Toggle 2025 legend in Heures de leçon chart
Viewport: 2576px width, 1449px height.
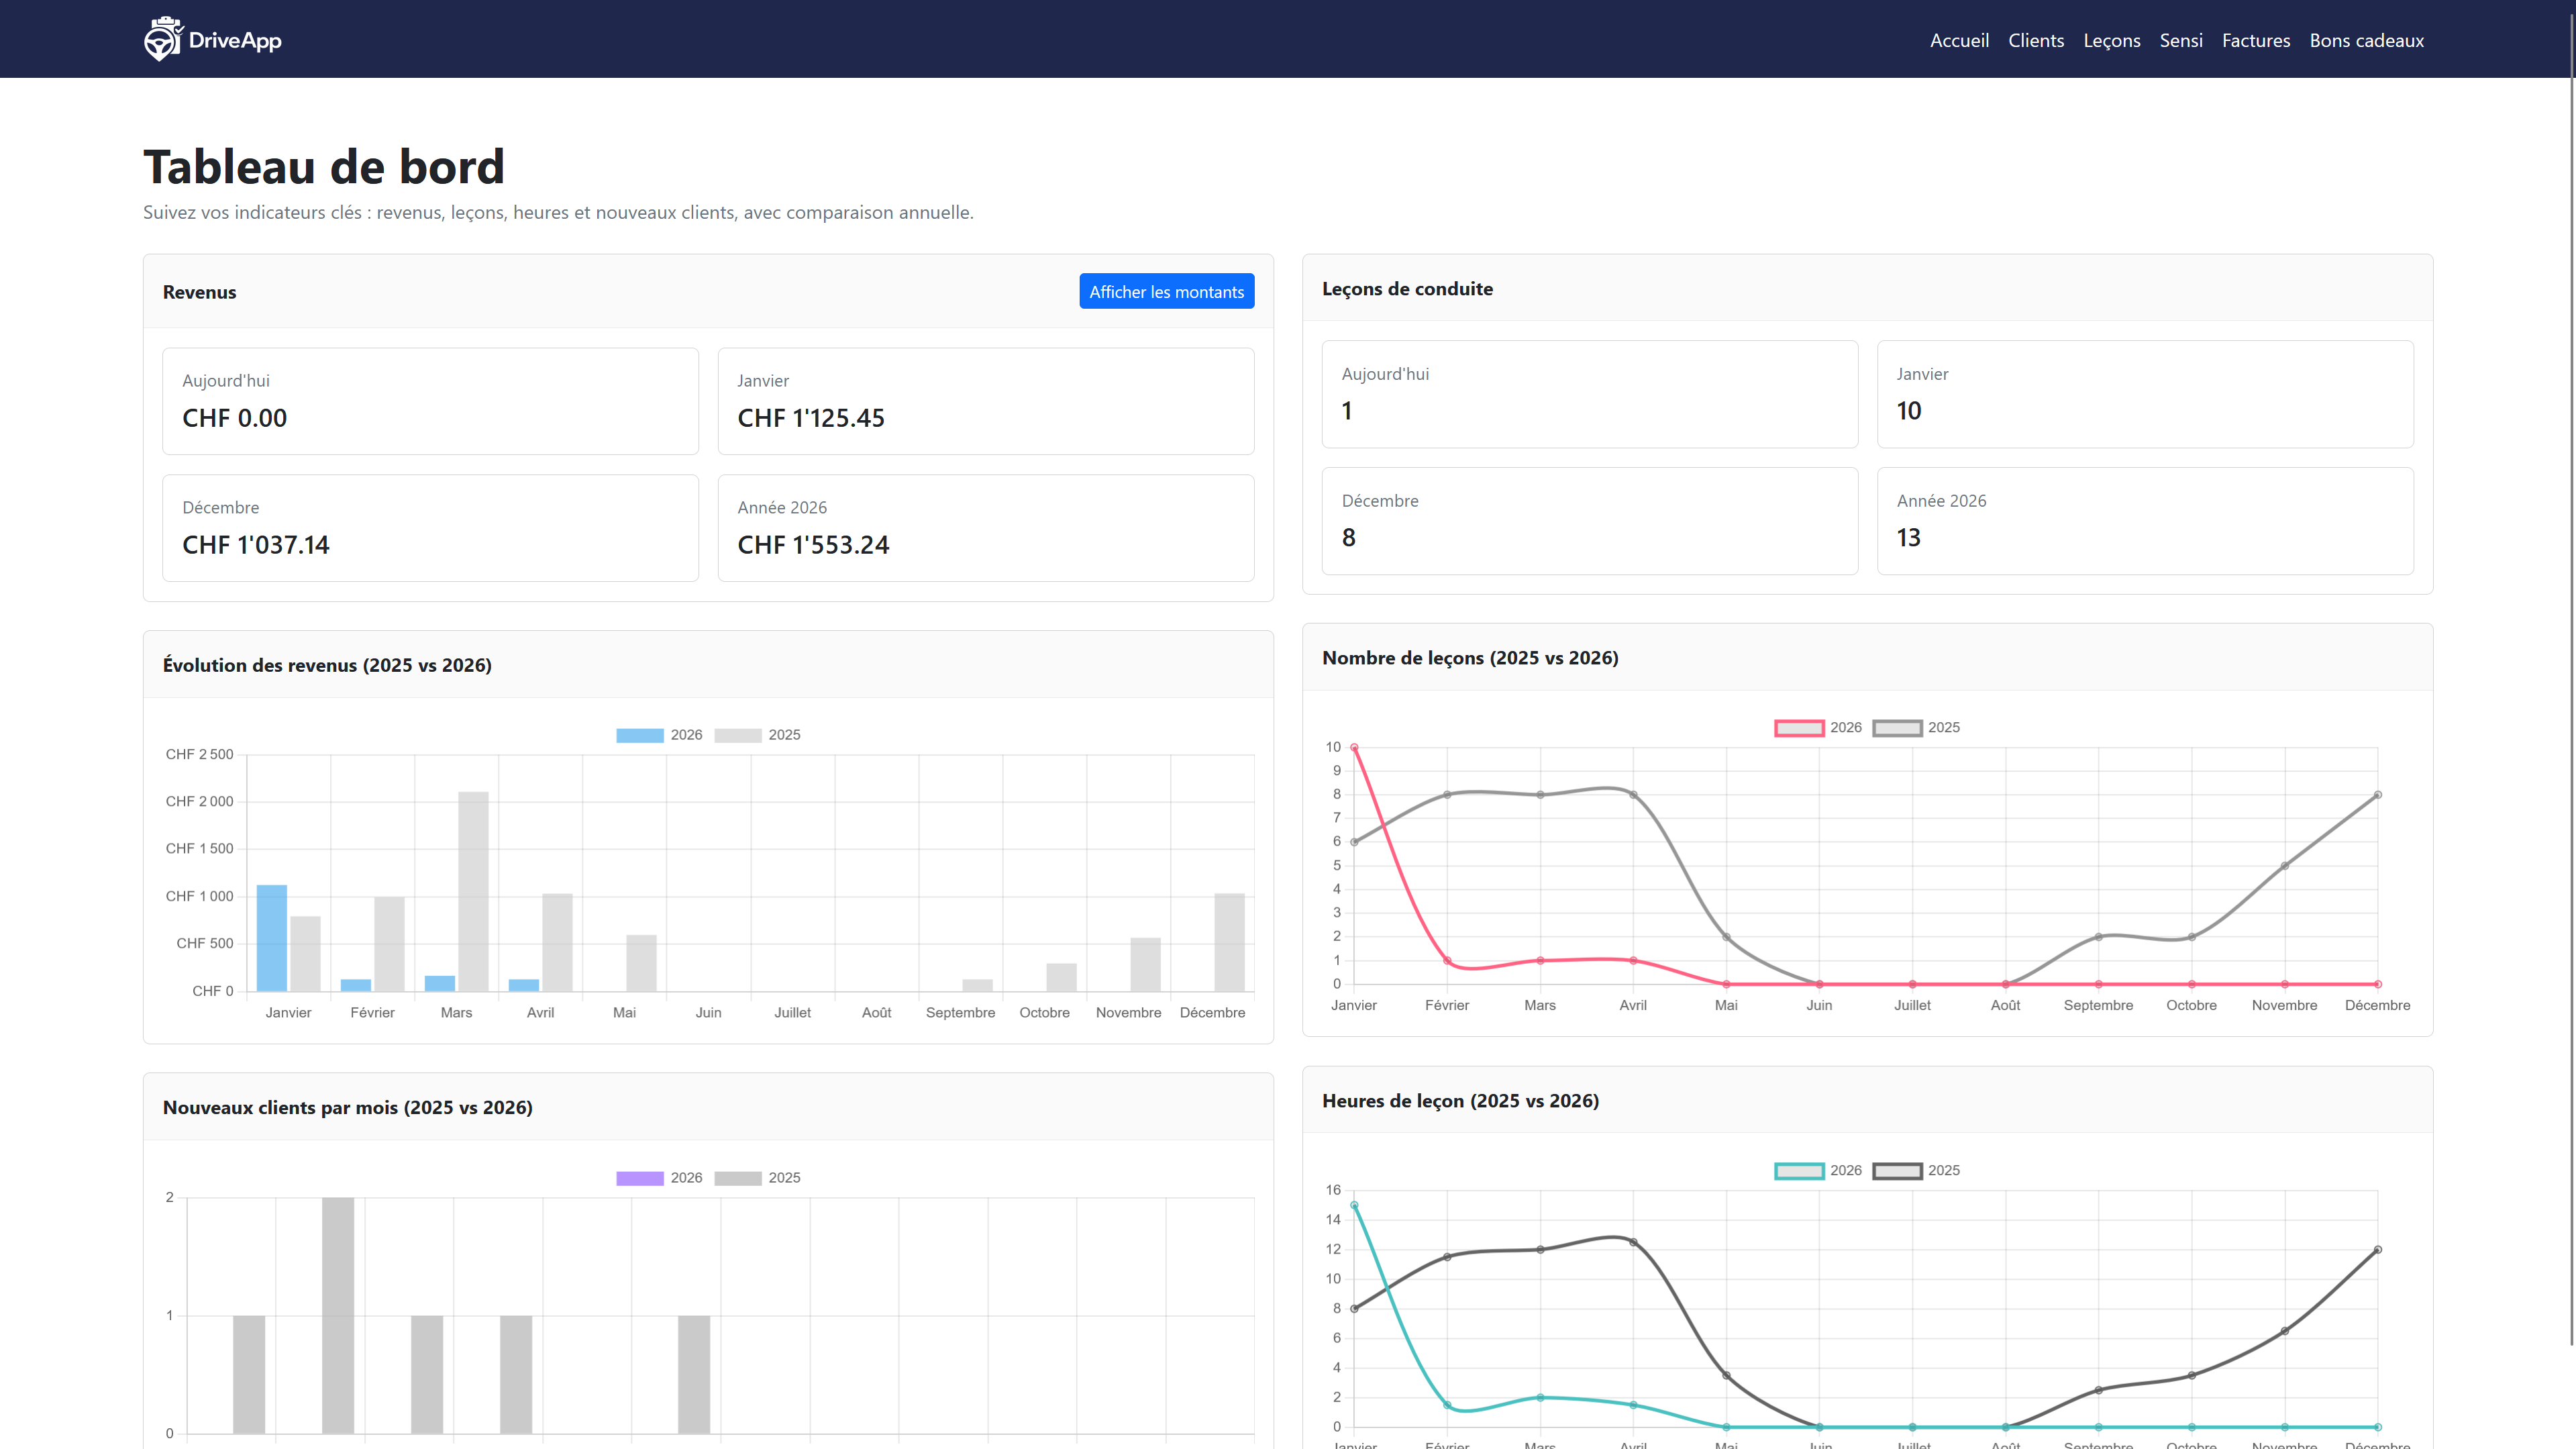[x=1897, y=1171]
